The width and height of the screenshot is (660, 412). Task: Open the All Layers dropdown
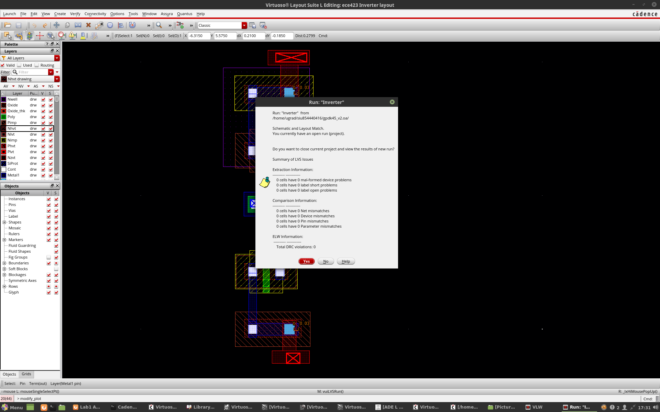[x=57, y=58]
